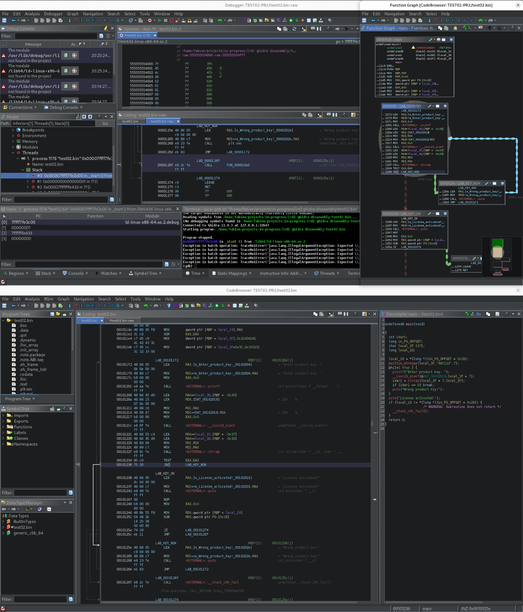Click the Function Graph satellite overview thumbnail
The width and height of the screenshot is (523, 612).
[501, 257]
